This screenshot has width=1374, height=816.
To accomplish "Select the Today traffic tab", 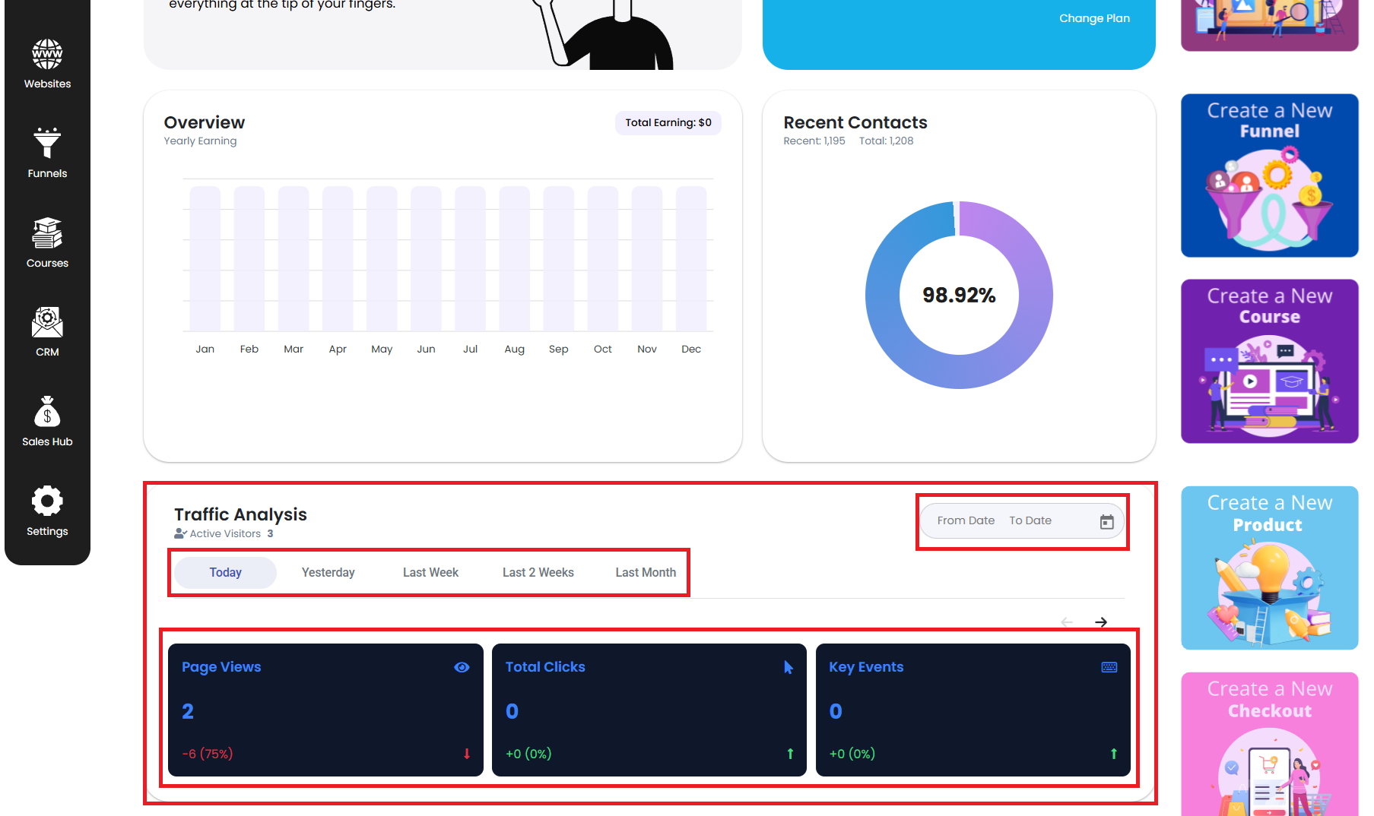I will click(x=225, y=573).
